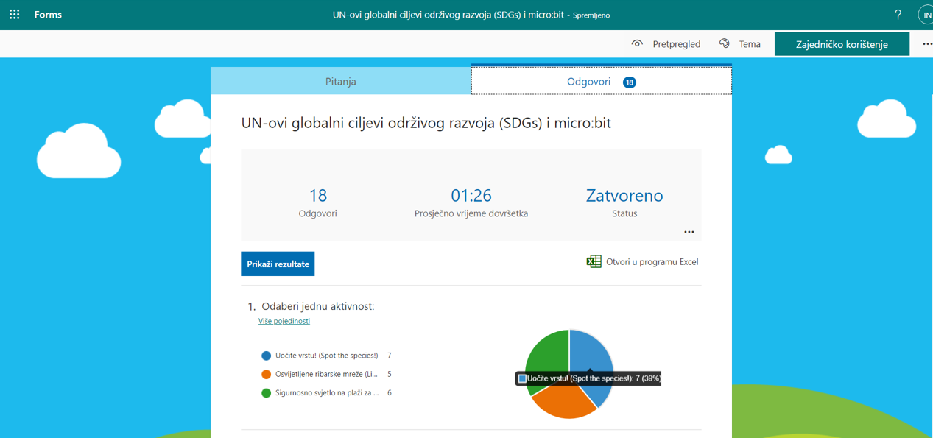The width and height of the screenshot is (933, 438).
Task: Click the orange Osvijetljene ribarske mreže legend dot
Action: click(267, 374)
